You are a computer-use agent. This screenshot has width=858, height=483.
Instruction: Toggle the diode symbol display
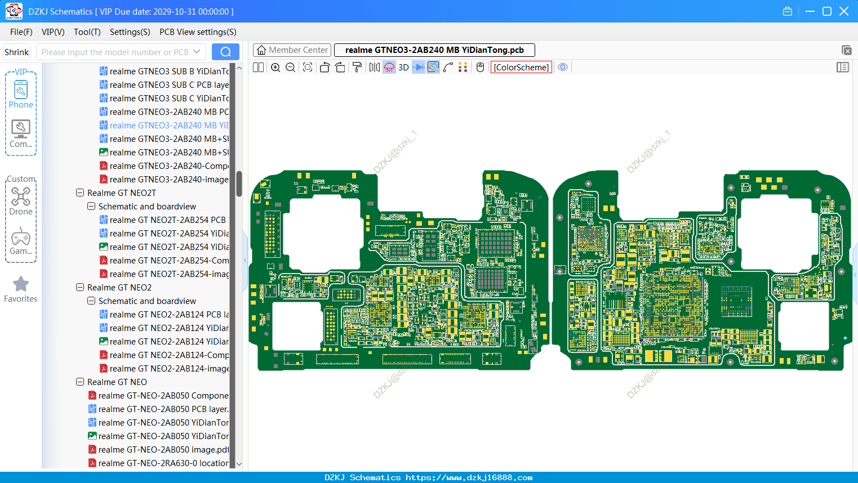point(419,68)
